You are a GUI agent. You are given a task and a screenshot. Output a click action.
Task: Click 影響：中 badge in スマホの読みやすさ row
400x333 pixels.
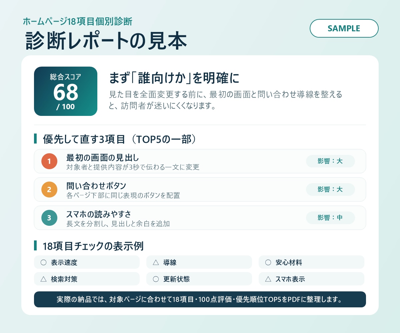coord(330,218)
